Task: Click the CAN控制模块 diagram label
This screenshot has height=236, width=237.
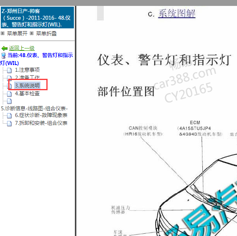Action: [x=143, y=131]
